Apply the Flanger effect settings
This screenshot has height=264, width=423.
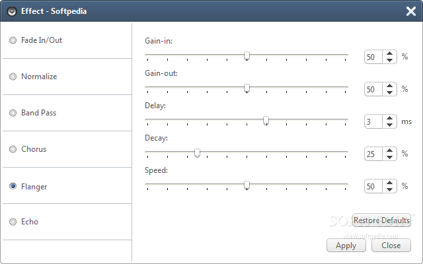(346, 246)
